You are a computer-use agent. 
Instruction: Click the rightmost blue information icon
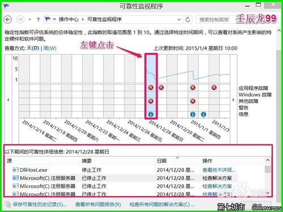(203, 114)
